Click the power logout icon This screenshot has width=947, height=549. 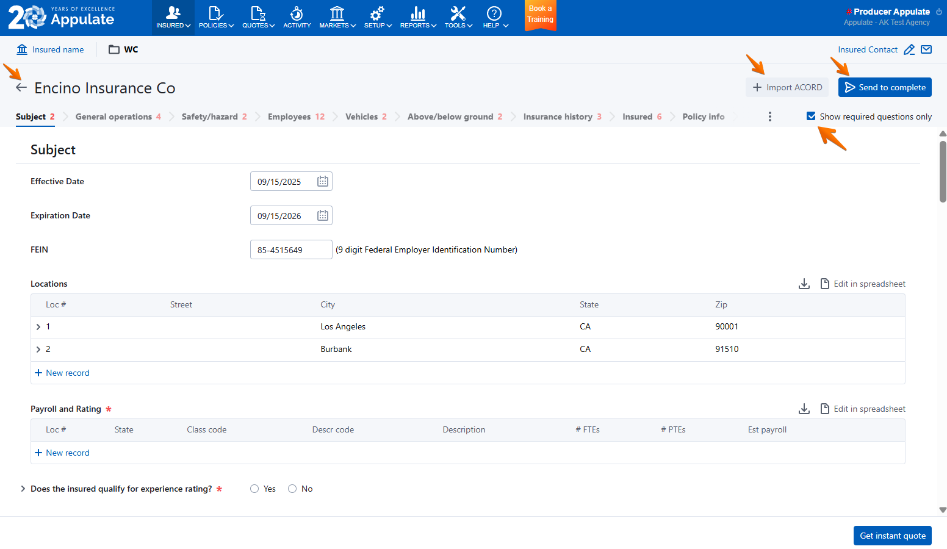(939, 12)
